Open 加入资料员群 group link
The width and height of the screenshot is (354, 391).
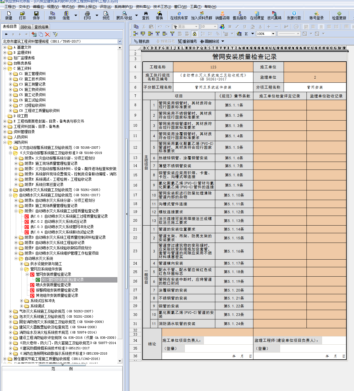pos(202,15)
